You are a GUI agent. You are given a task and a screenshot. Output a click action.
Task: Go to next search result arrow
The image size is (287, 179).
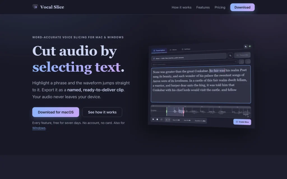pyautogui.click(x=248, y=62)
